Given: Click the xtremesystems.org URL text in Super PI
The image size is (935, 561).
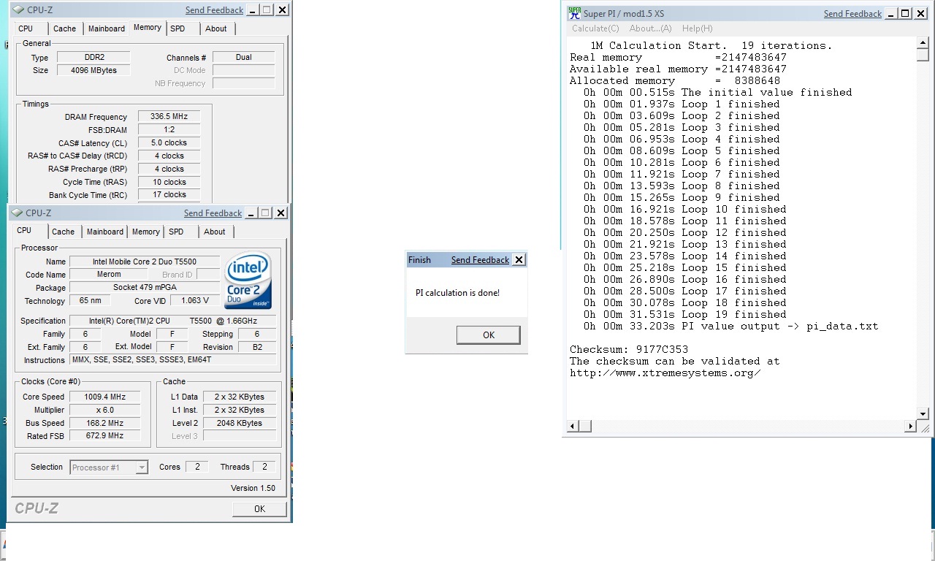Looking at the screenshot, I should pos(665,373).
